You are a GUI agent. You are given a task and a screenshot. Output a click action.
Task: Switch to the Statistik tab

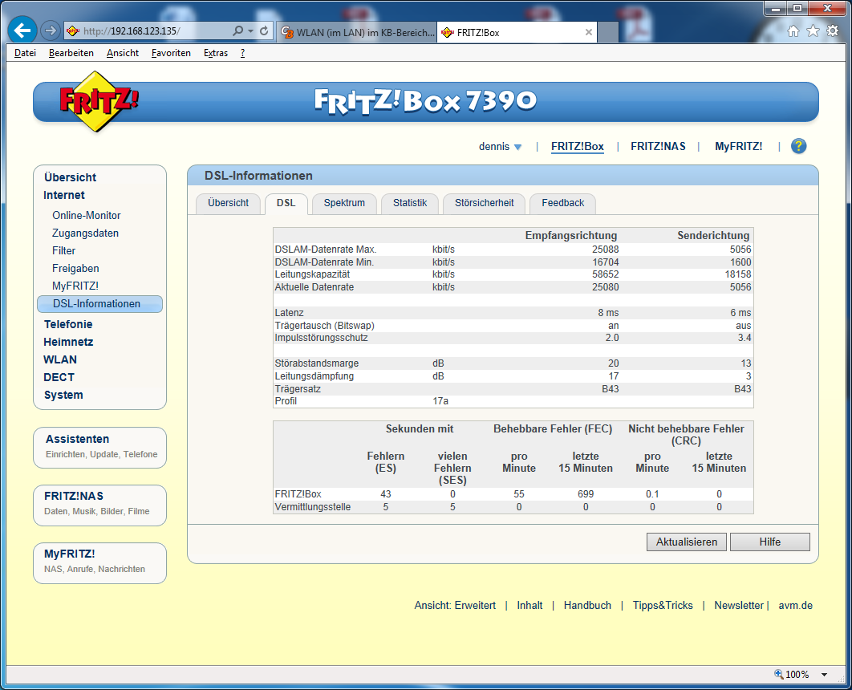click(410, 203)
